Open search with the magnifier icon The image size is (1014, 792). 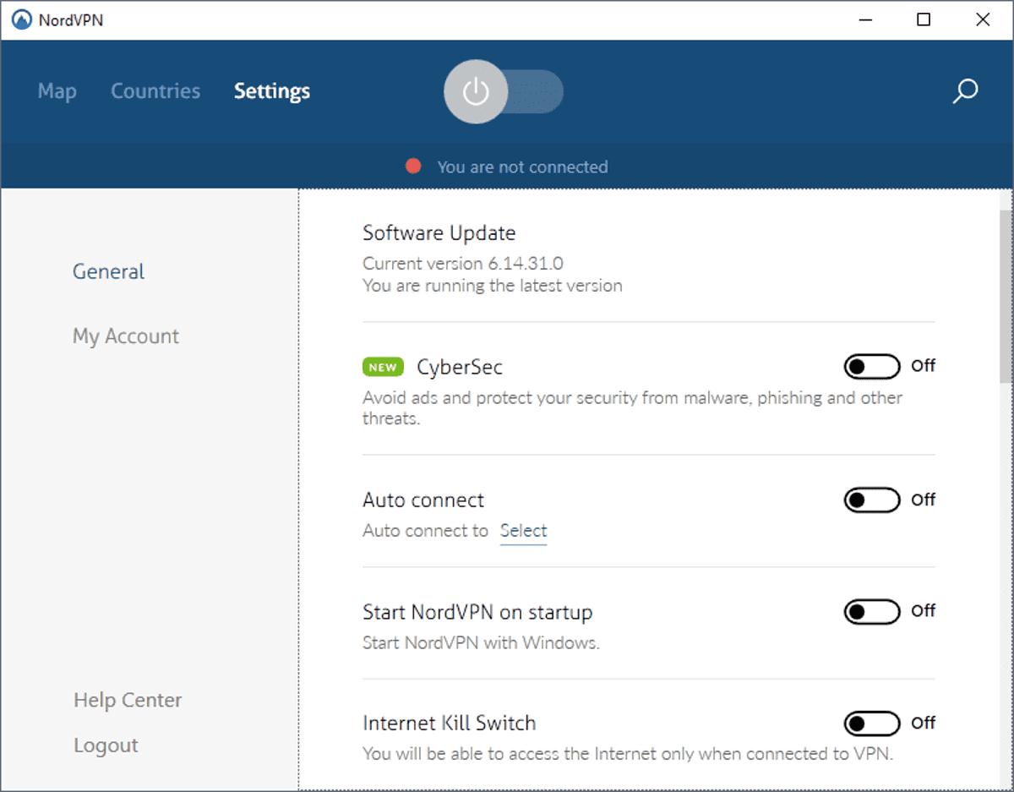click(x=963, y=92)
